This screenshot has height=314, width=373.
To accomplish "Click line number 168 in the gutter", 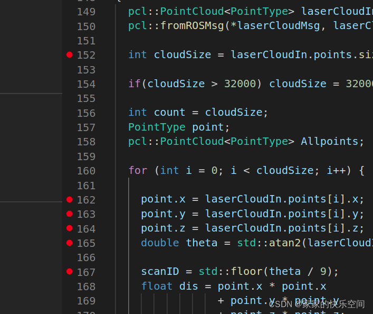I will [86, 287].
